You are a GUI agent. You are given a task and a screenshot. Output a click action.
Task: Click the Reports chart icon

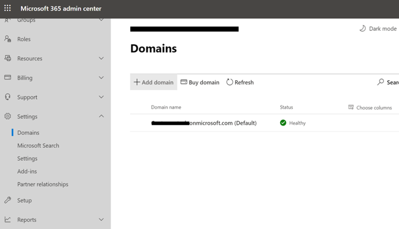tap(8, 219)
